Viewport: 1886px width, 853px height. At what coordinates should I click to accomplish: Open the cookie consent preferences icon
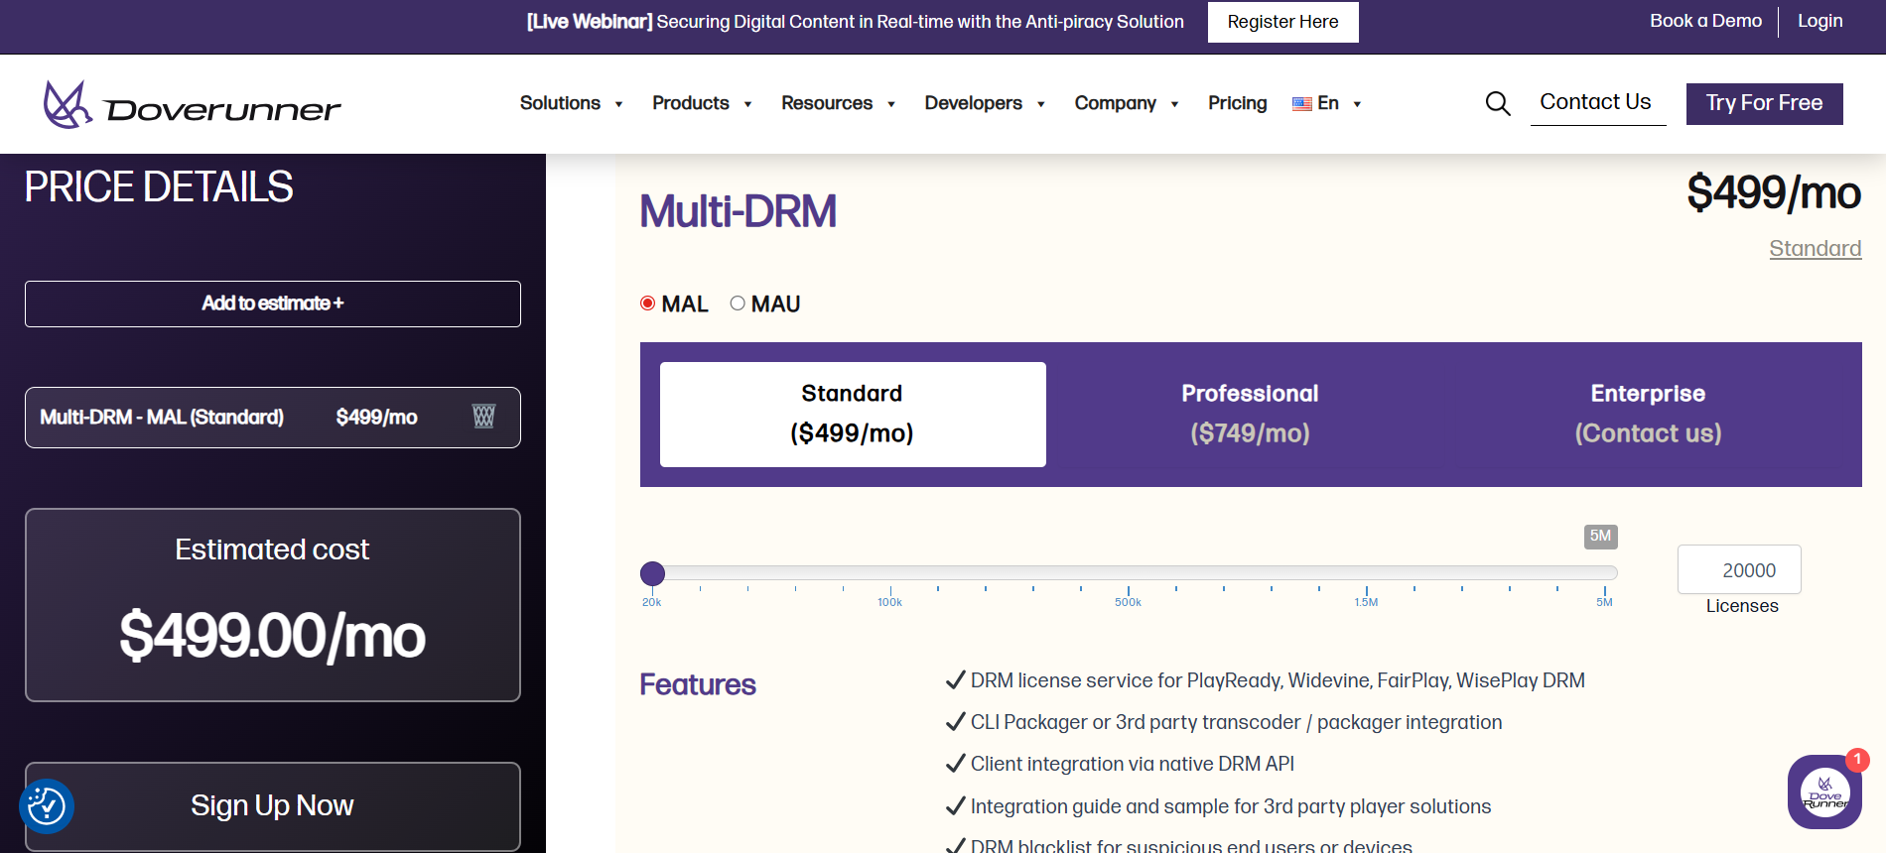pos(47,806)
